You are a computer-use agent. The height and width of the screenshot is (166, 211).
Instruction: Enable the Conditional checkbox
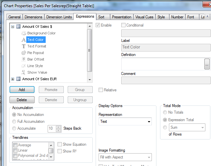pos(124,25)
